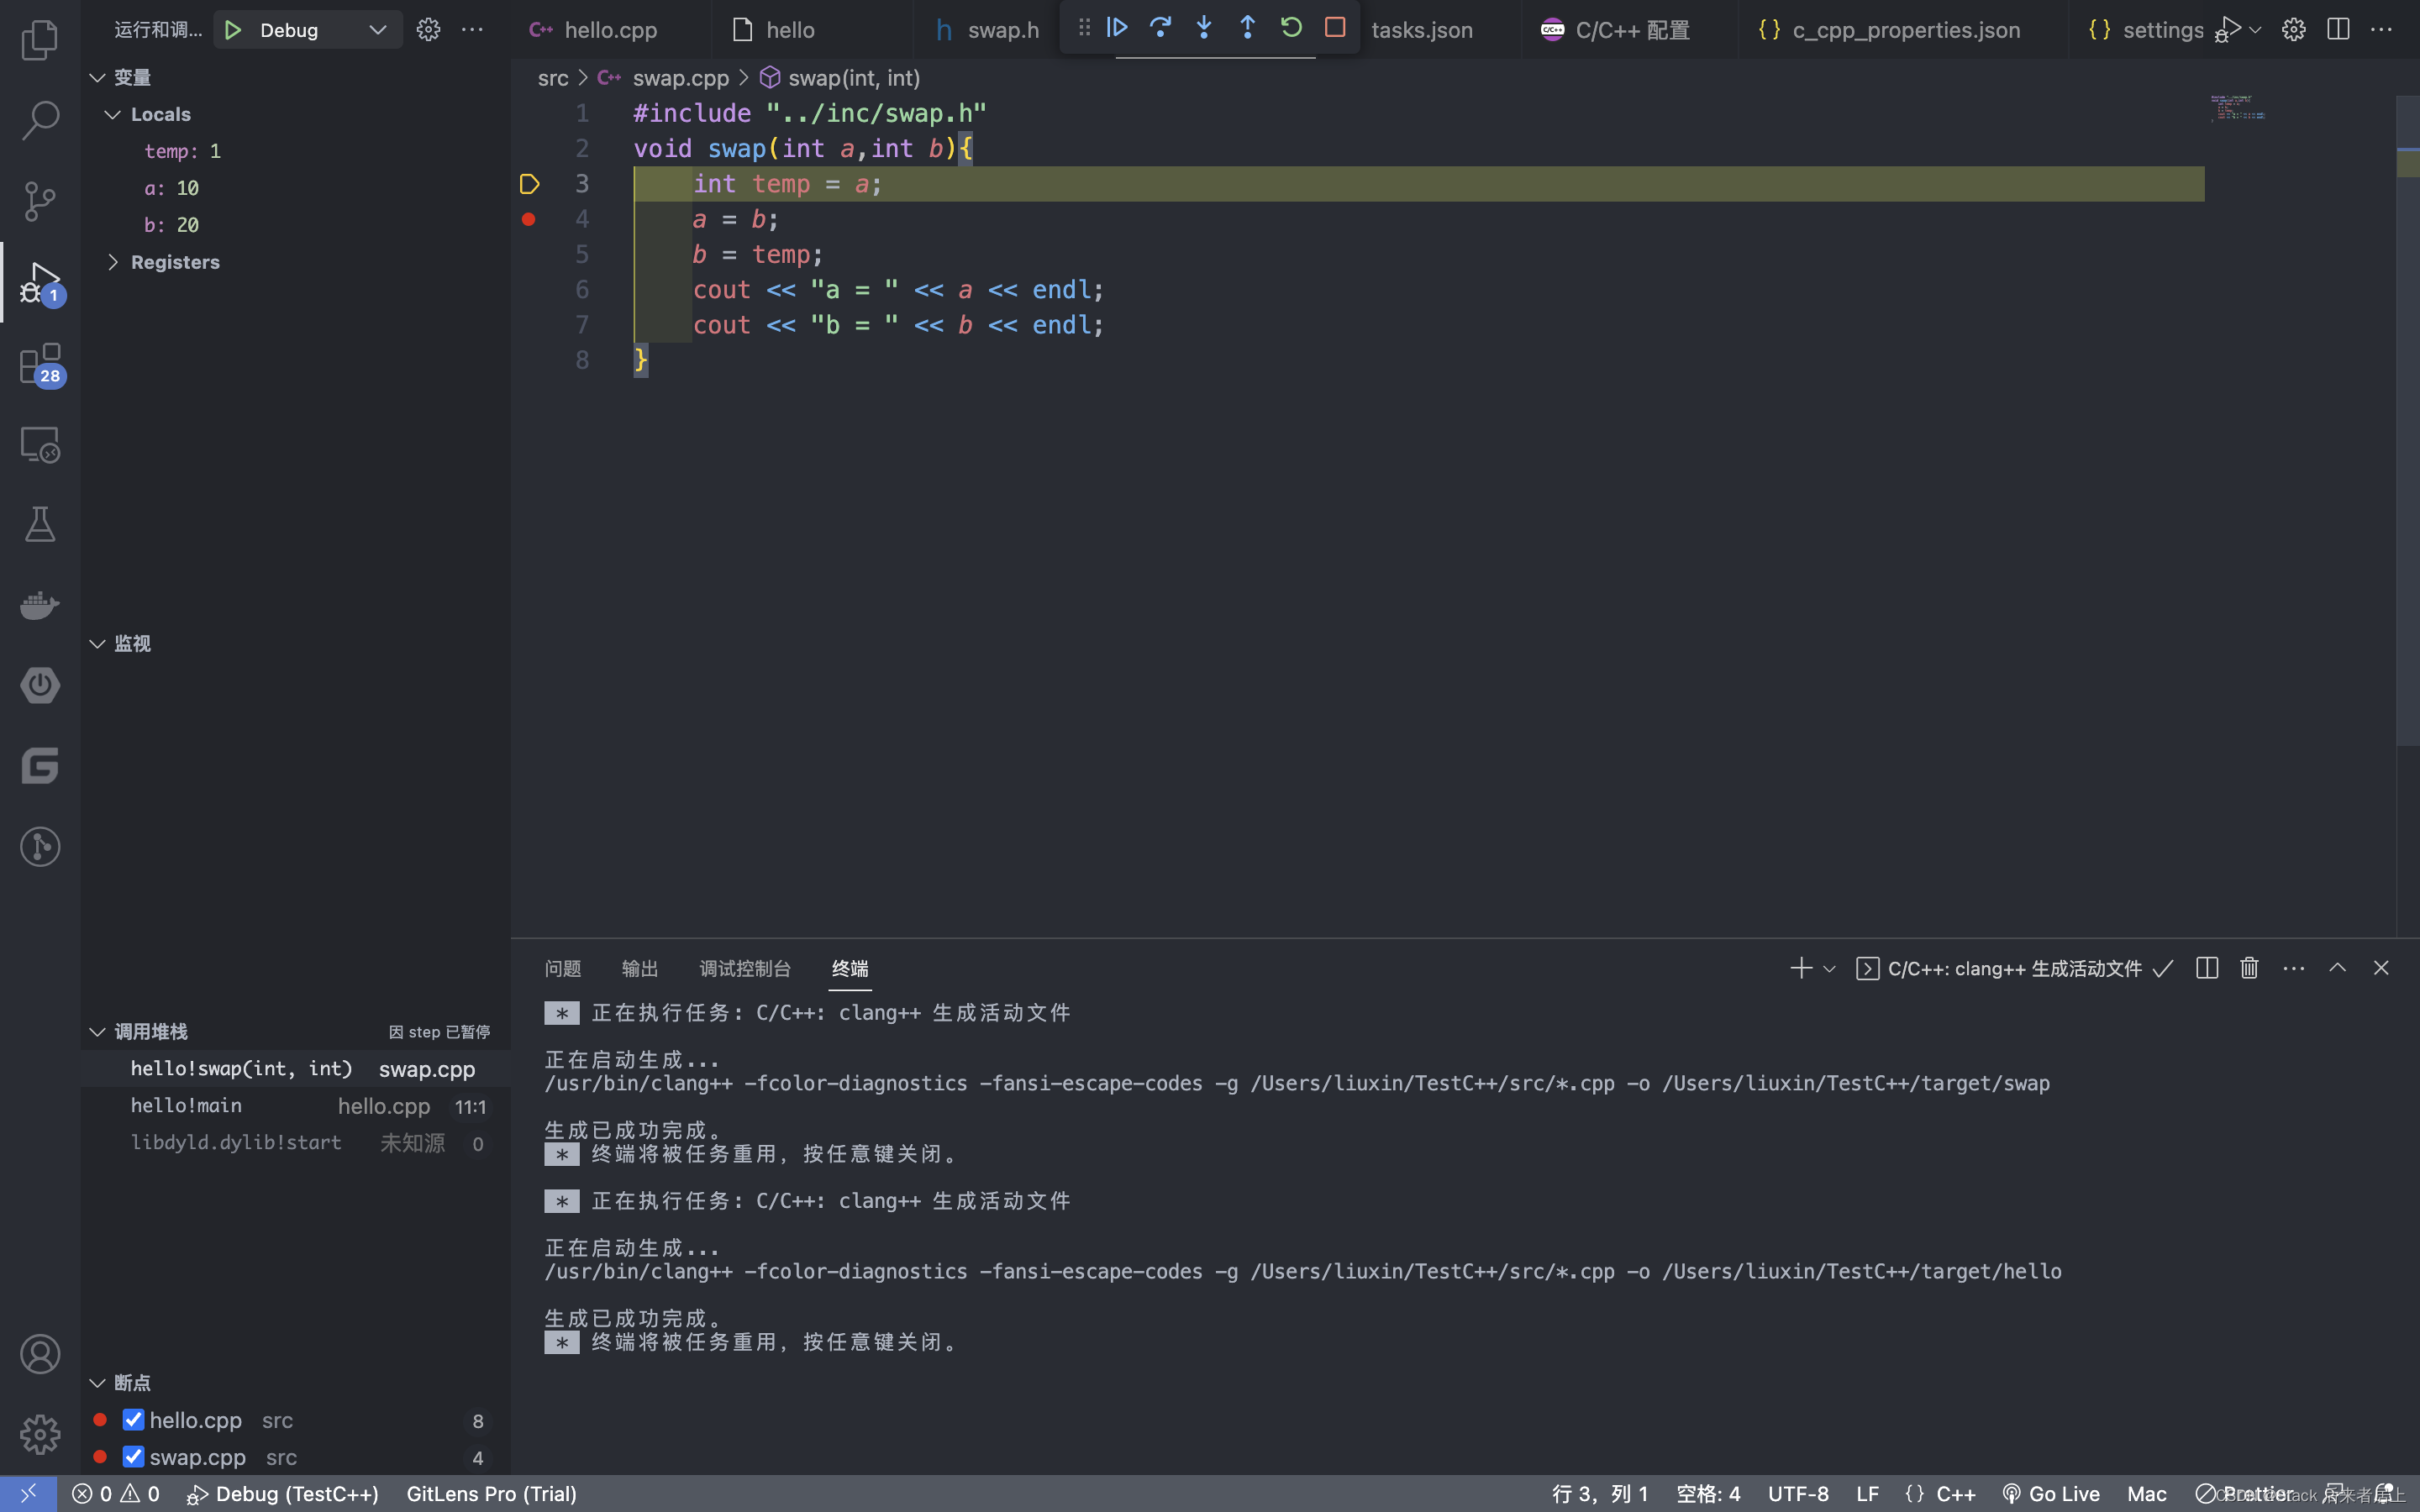Open Run and Debug view icon
2420x1512 pixels.
(x=40, y=283)
